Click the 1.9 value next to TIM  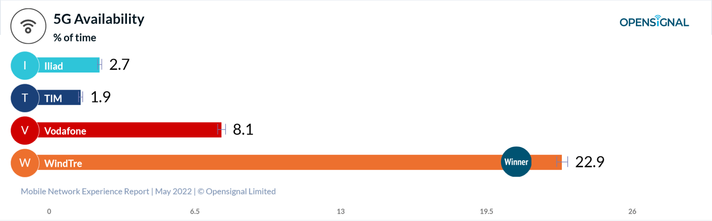point(100,97)
